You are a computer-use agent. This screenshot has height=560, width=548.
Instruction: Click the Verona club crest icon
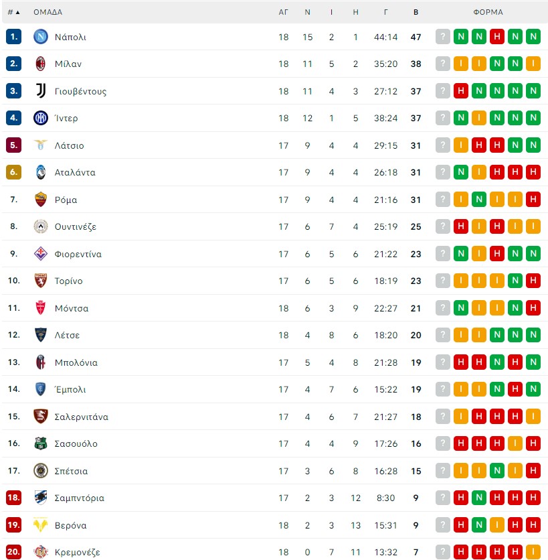coord(41,525)
